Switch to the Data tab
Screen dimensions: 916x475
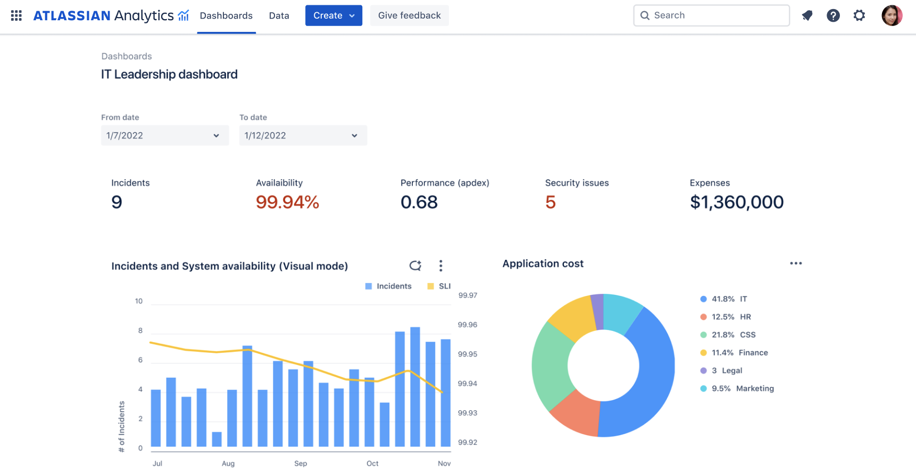pyautogui.click(x=279, y=15)
